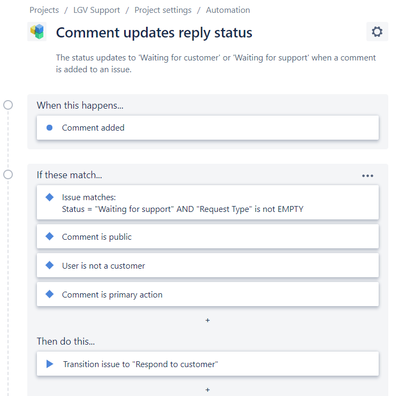Click the 'When this happens' timeline circle
The height and width of the screenshot is (396, 399).
tap(8, 105)
